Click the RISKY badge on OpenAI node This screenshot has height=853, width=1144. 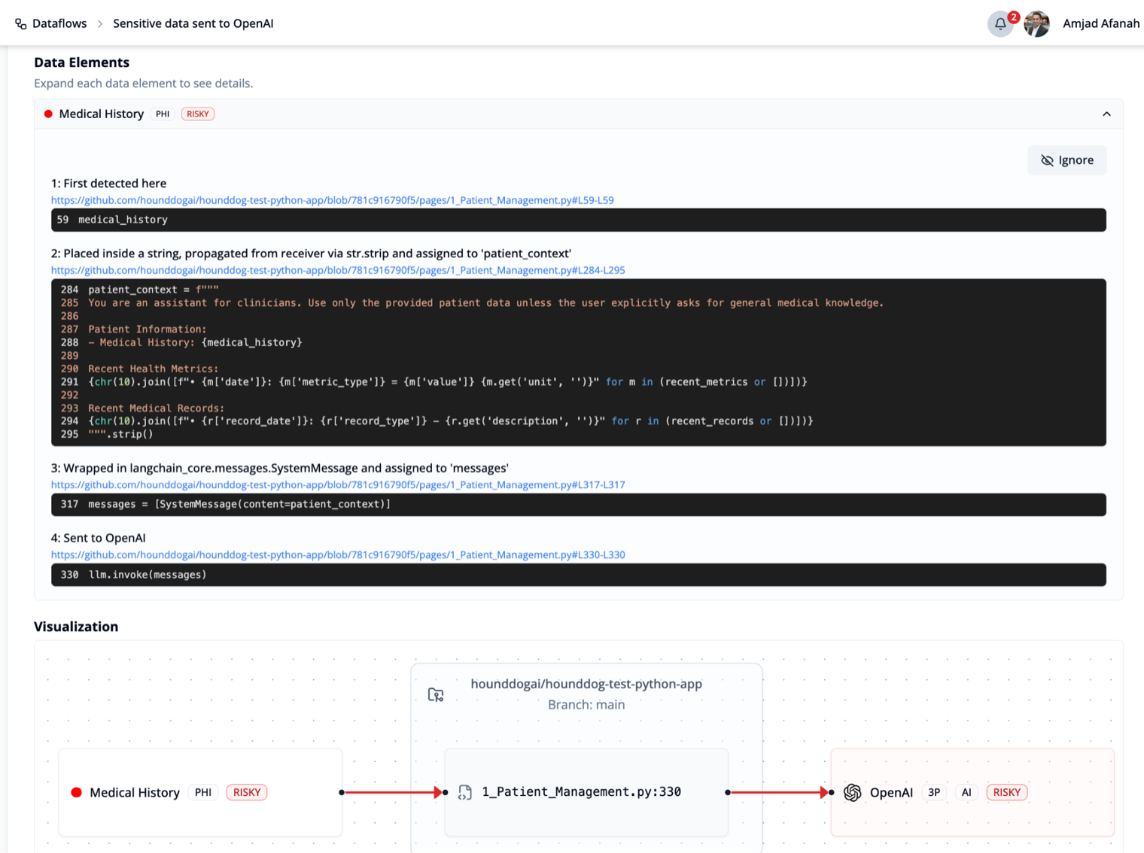(x=1007, y=793)
